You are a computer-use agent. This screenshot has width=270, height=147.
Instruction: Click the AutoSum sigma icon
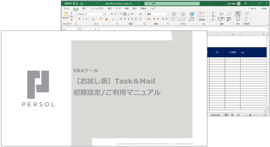213,13
